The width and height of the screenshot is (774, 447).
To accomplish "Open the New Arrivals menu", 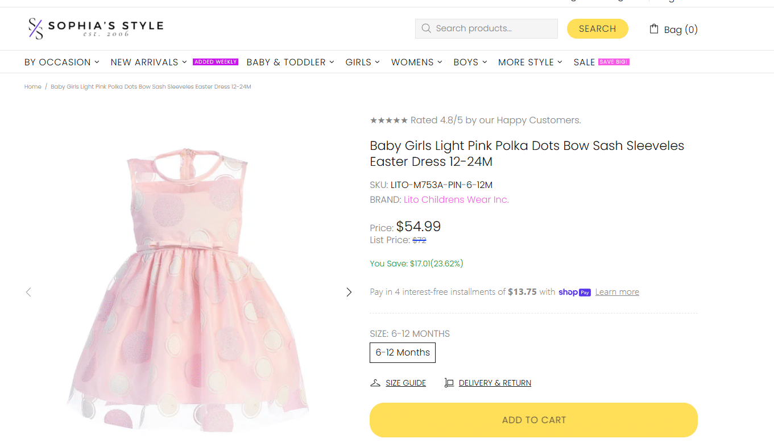I will [148, 62].
